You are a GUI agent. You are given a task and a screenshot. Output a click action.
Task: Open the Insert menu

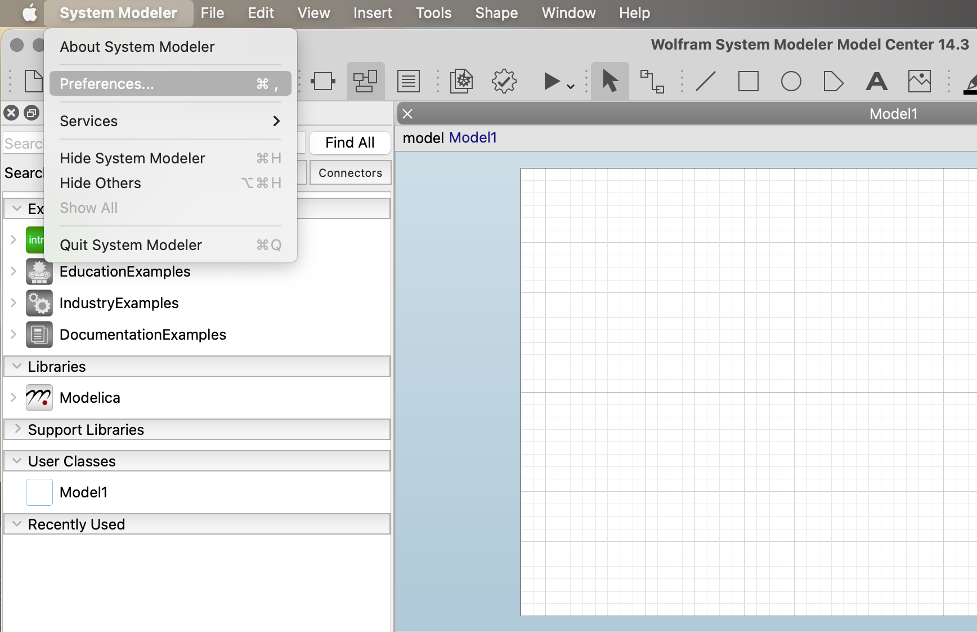coord(373,12)
